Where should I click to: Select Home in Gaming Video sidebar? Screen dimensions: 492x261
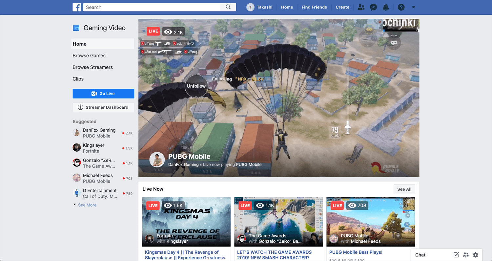[x=102, y=44]
